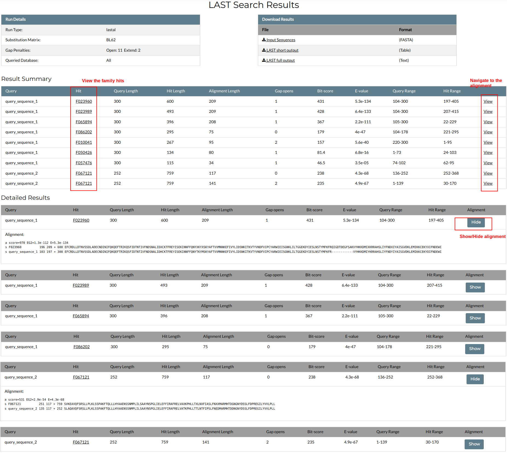Show the alignment for hit F065894
Image resolution: width=507 pixels, height=455 pixels.
[475, 318]
